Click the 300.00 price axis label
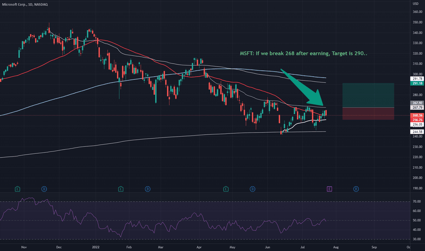Viewport: 425px width, 251px height. [x=417, y=74]
